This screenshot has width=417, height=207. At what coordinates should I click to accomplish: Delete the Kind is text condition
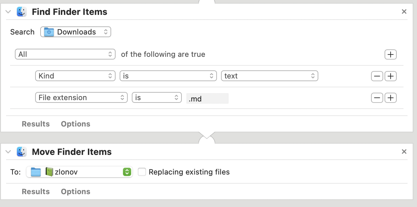[377, 76]
